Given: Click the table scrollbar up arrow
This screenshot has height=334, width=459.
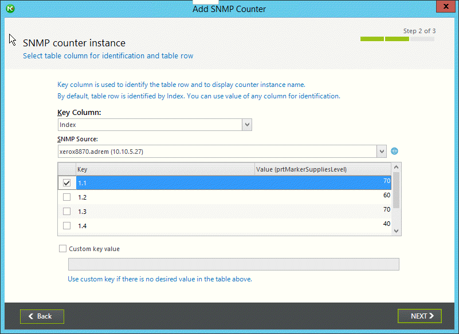Looking at the screenshot, I should pyautogui.click(x=397, y=167).
